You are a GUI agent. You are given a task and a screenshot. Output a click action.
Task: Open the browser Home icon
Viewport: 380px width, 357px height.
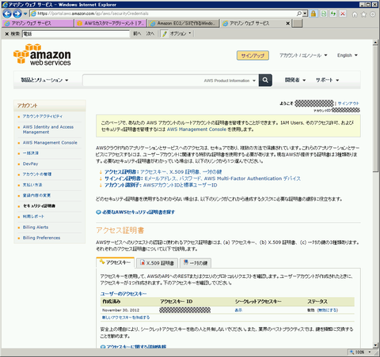pyautogui.click(x=355, y=14)
